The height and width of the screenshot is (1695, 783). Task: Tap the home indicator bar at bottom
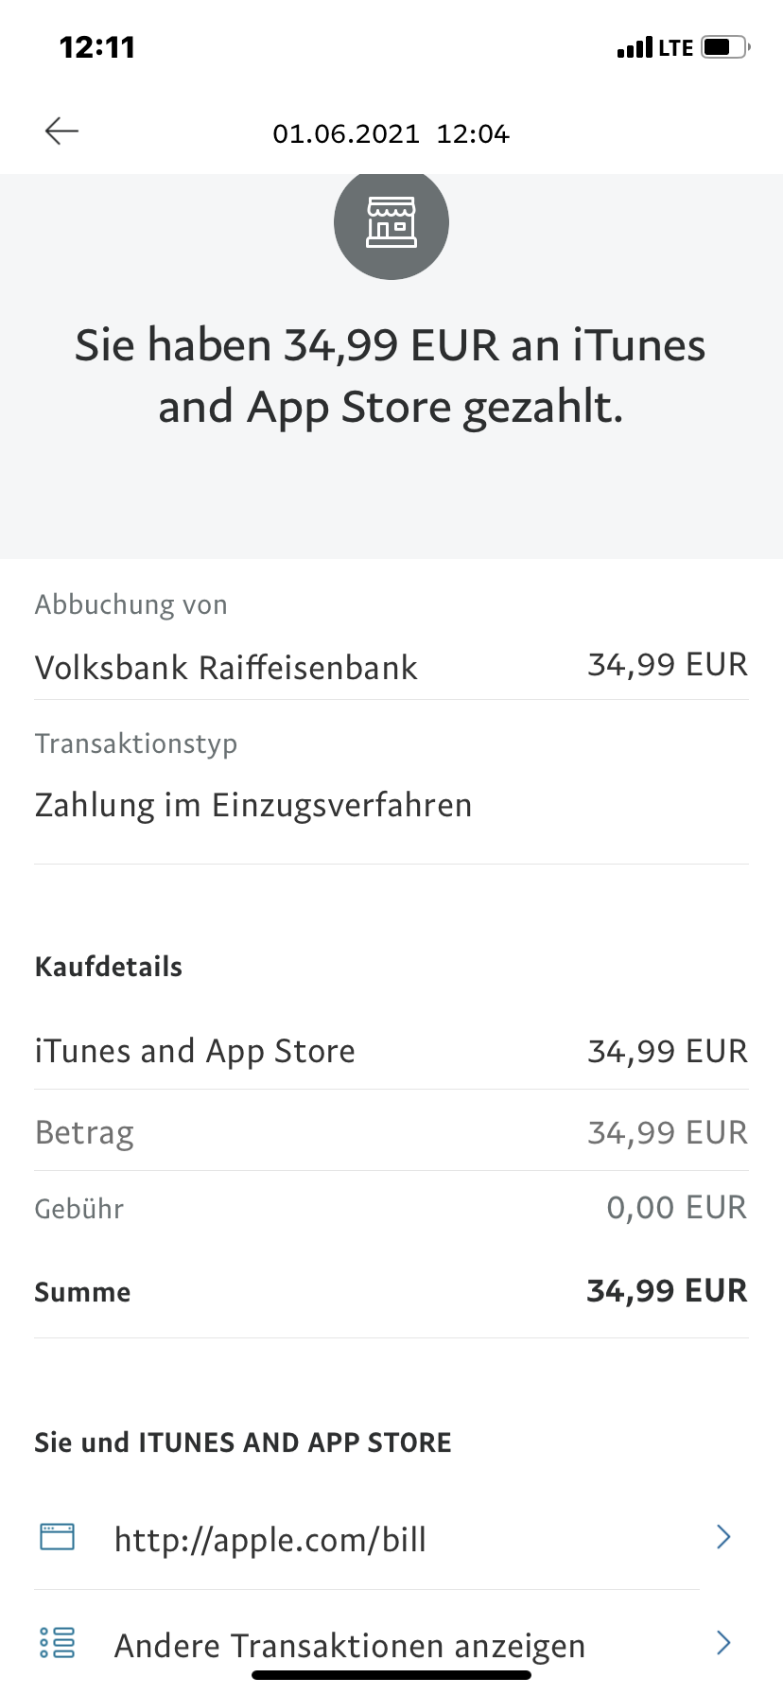[391, 1675]
